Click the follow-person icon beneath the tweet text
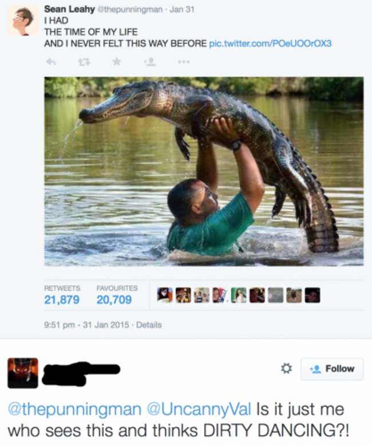The width and height of the screenshot is (372, 446). click(150, 61)
